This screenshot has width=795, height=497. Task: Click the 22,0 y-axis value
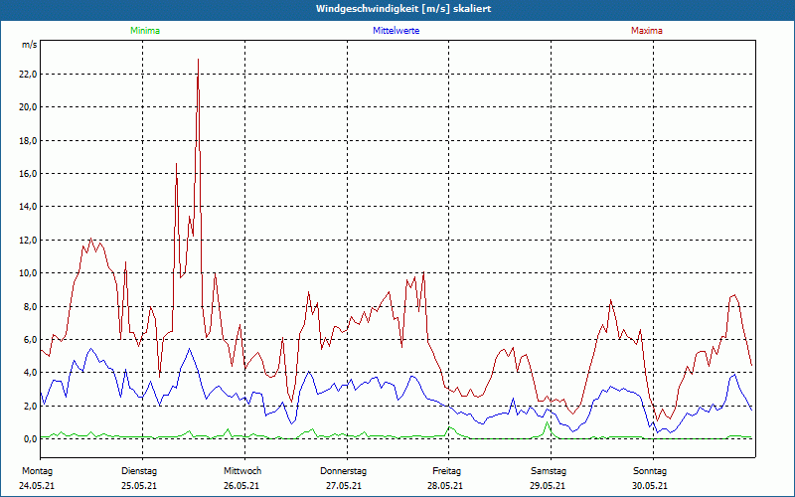29,74
